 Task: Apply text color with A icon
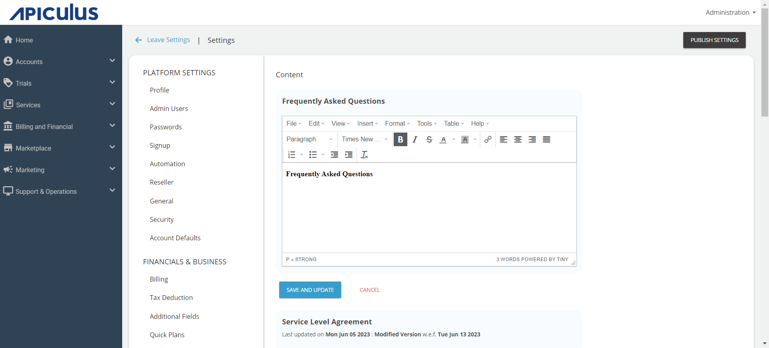pos(443,139)
